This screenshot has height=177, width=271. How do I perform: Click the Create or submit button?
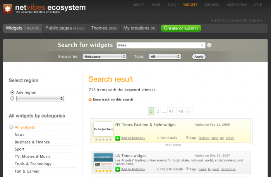point(181,28)
